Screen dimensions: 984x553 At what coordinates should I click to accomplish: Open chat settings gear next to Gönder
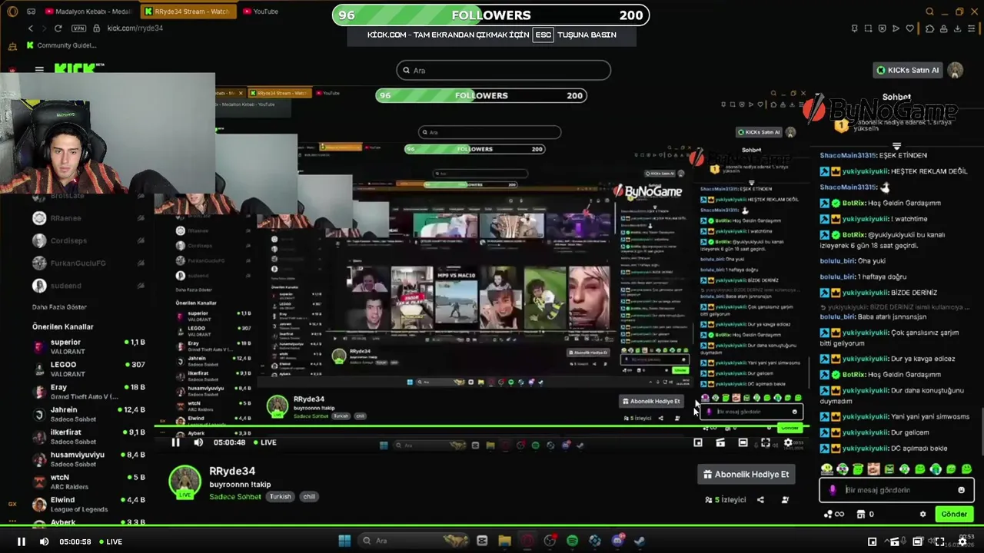click(923, 515)
